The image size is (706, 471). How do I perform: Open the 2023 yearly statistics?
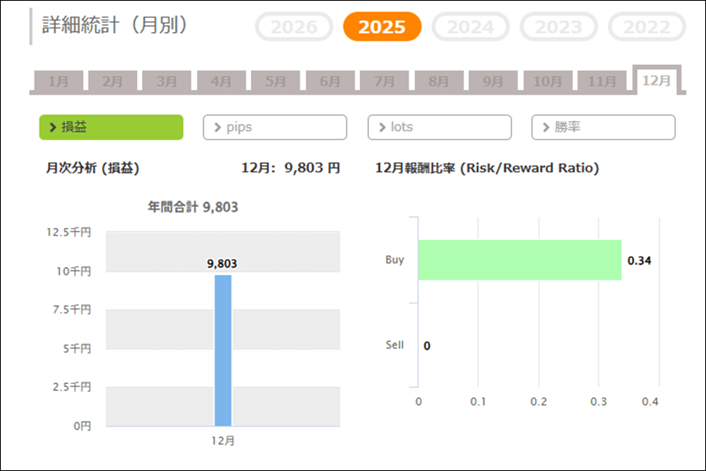pos(559,27)
